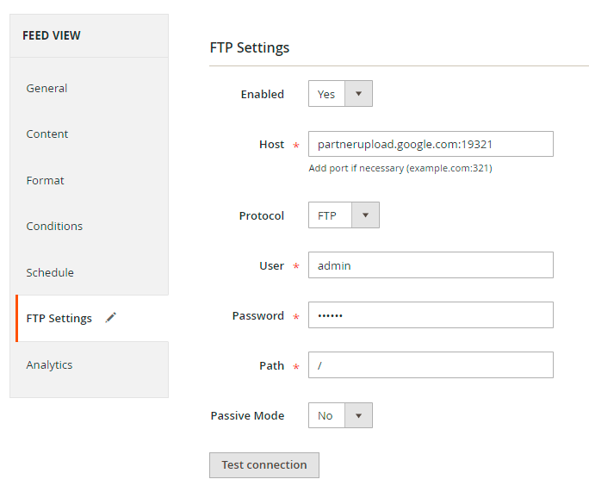Click the Yes value in Enabled select

(x=326, y=94)
